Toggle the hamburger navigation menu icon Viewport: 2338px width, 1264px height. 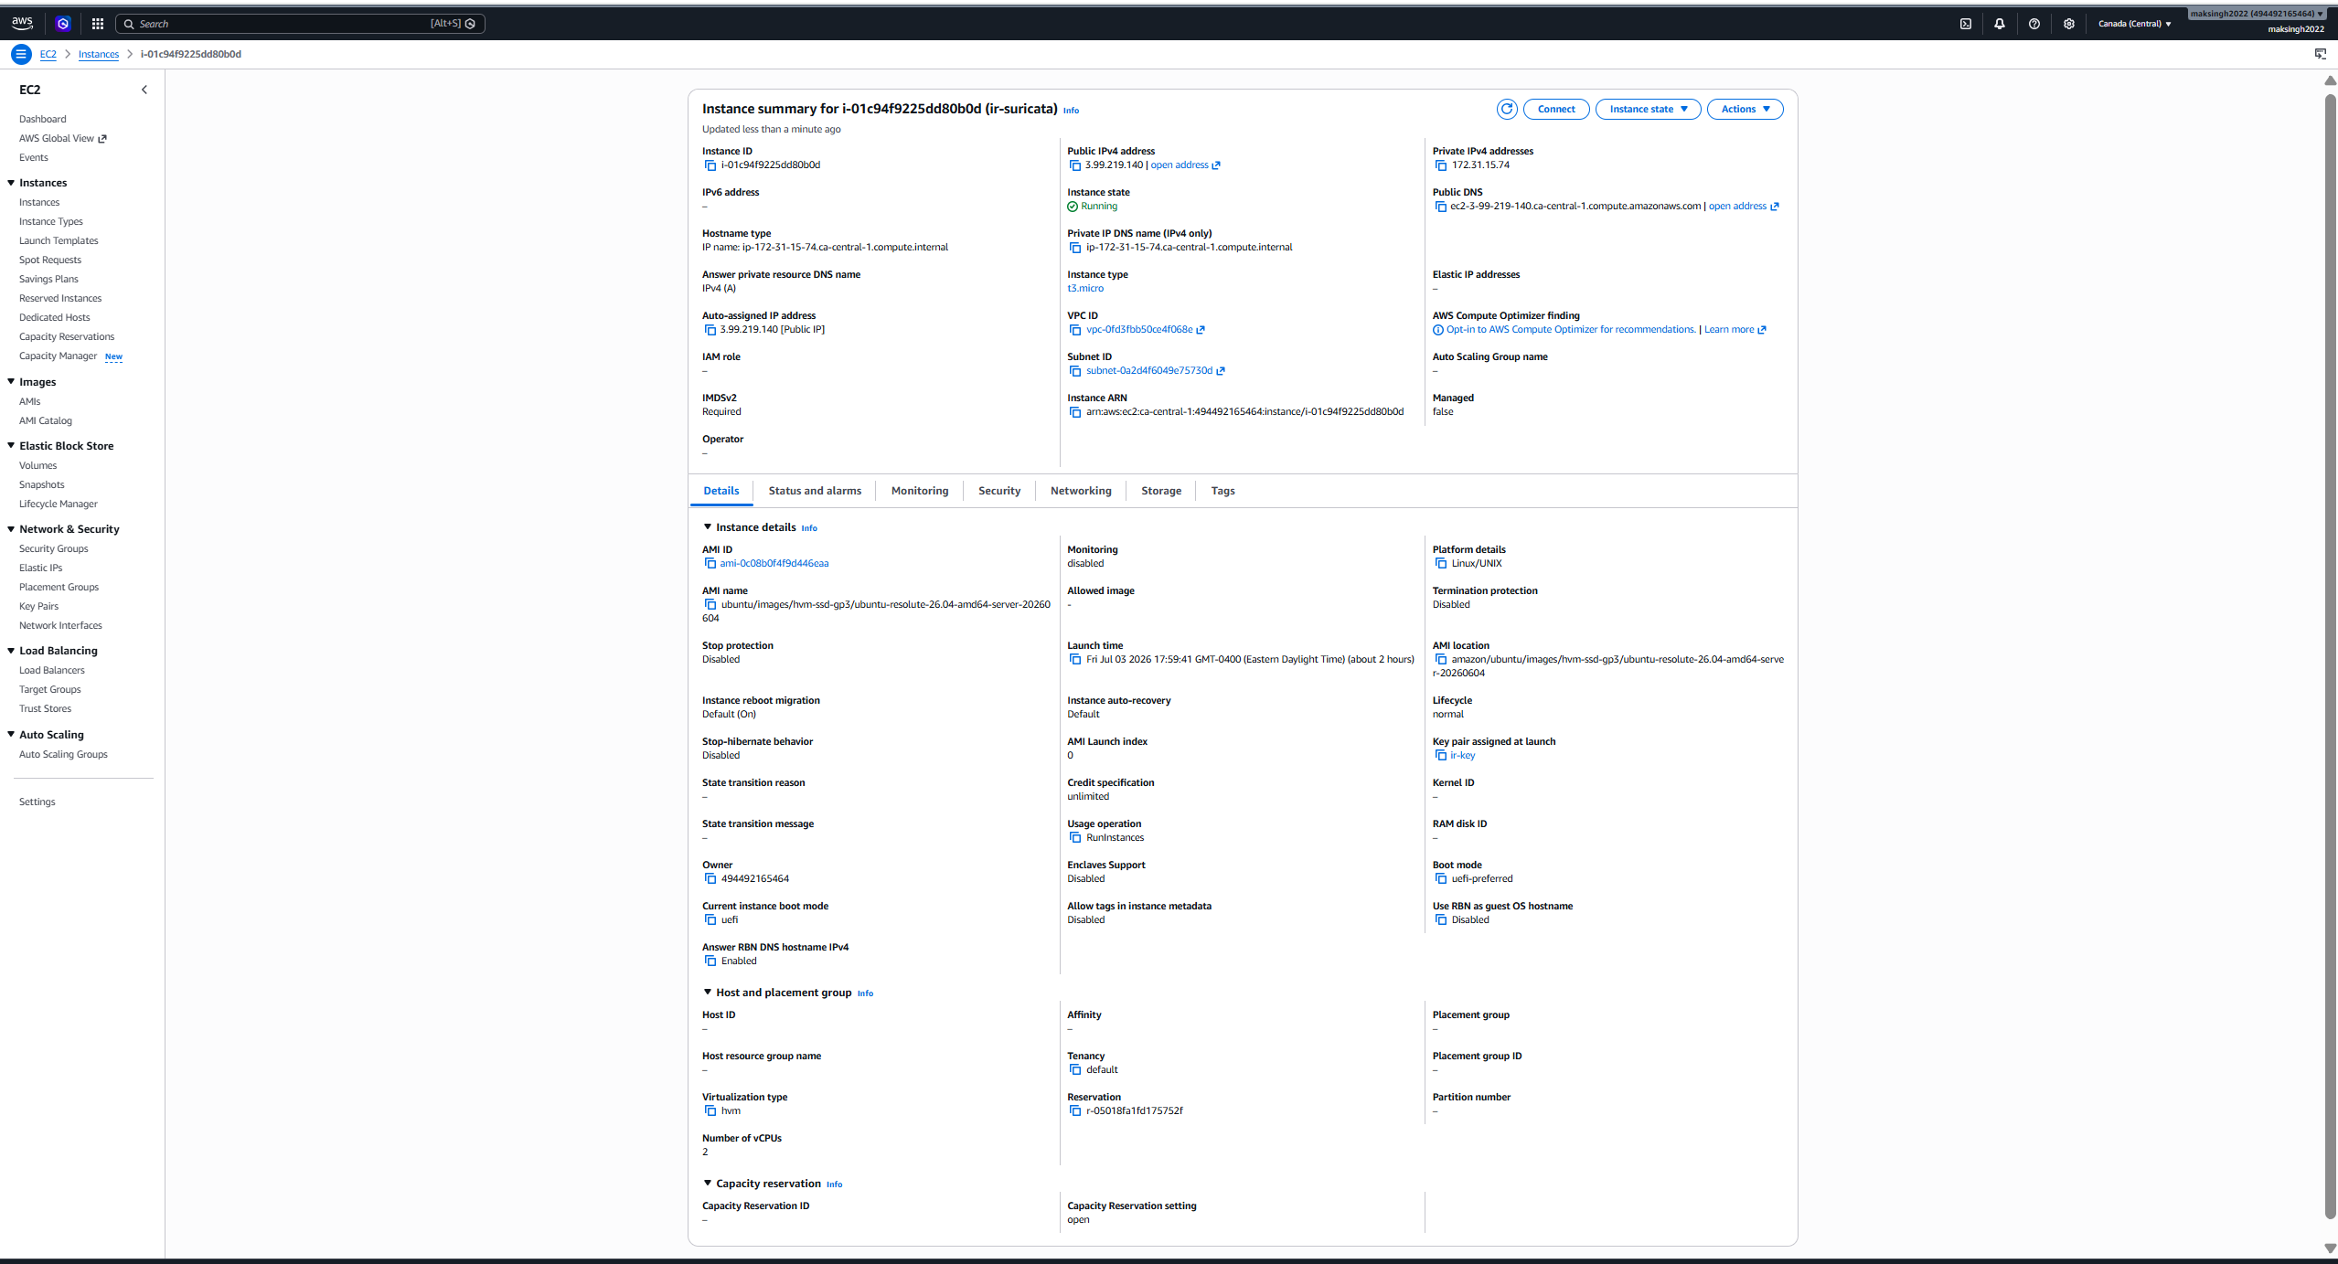[x=21, y=54]
